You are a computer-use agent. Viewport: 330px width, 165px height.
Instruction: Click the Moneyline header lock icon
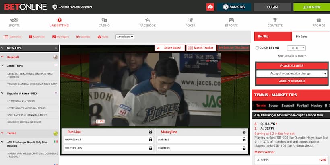pyautogui.click(x=244, y=132)
